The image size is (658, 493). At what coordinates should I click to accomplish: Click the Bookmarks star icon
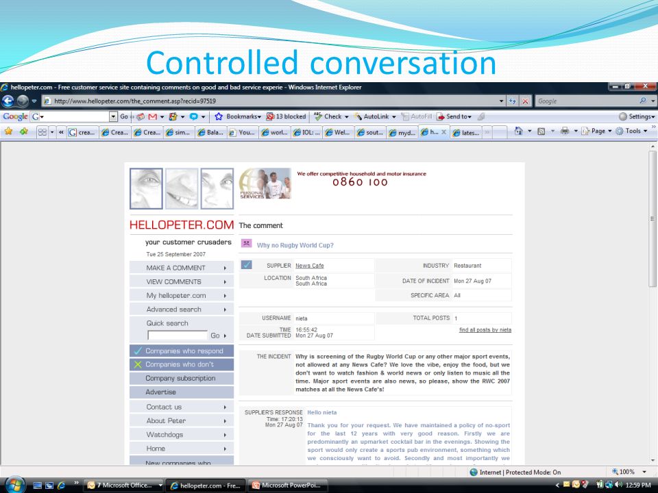219,116
